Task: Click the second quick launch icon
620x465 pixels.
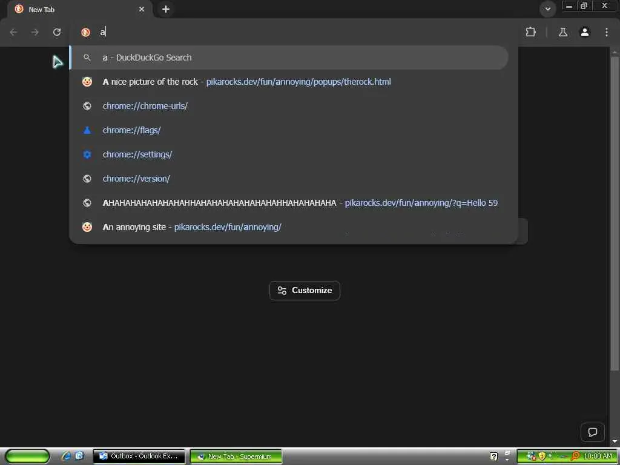Action: (x=79, y=457)
